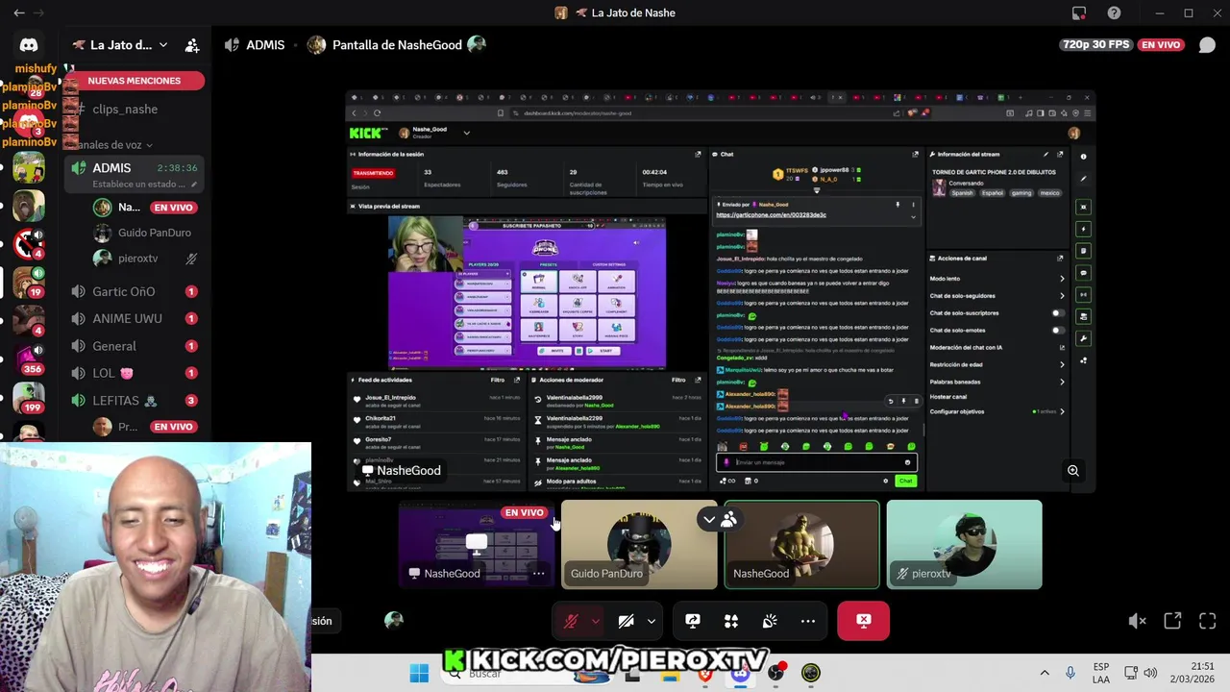Open Filtro in Acciones de moderador
The width and height of the screenshot is (1230, 692).
[x=678, y=380]
